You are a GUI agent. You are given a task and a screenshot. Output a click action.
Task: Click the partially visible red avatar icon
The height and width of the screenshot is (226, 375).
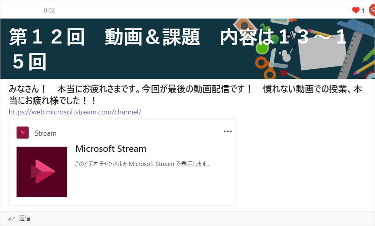point(372,10)
